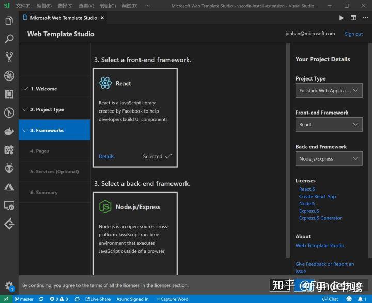Split the editor with the split icon

[353, 18]
